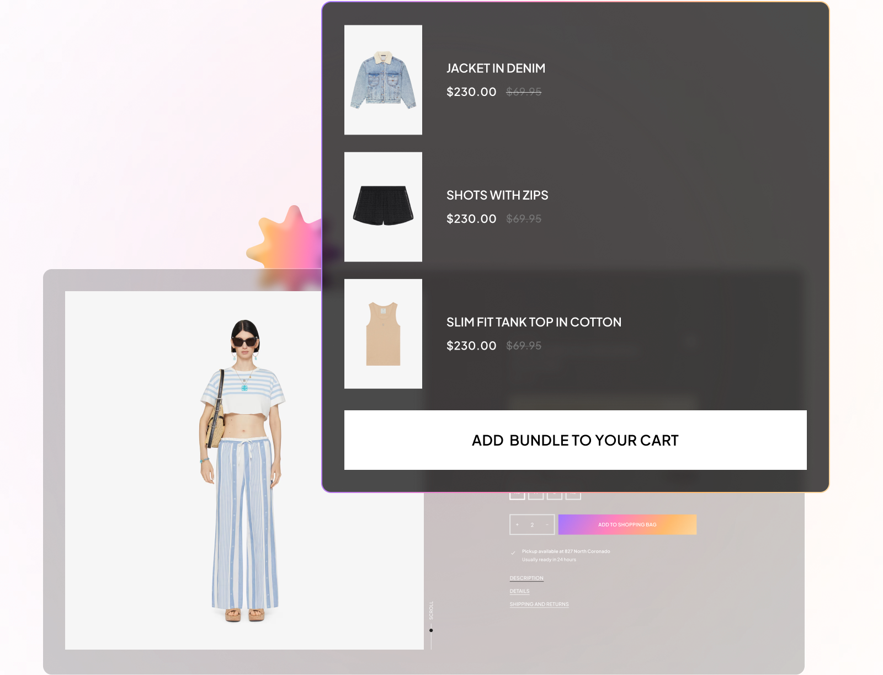Expand the DETAILS section
Screen dimensions: 883x675
[519, 591]
